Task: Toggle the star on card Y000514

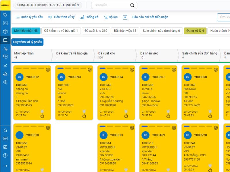Action: [126, 111]
